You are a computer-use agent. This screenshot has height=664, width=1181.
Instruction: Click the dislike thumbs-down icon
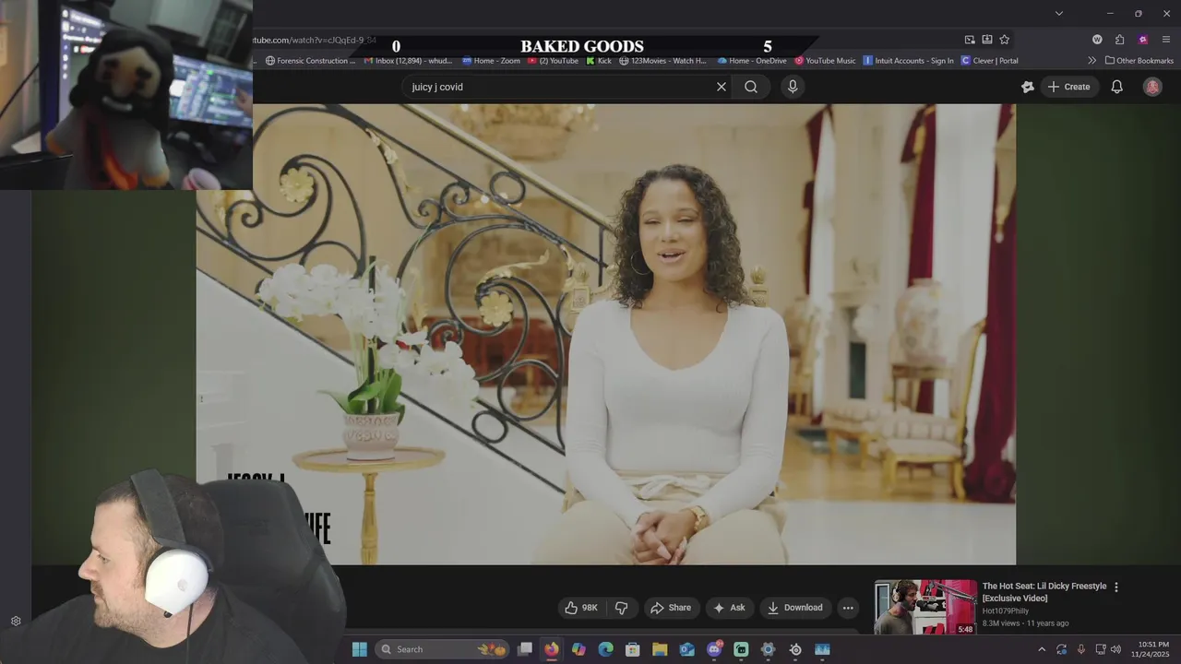[x=621, y=608]
